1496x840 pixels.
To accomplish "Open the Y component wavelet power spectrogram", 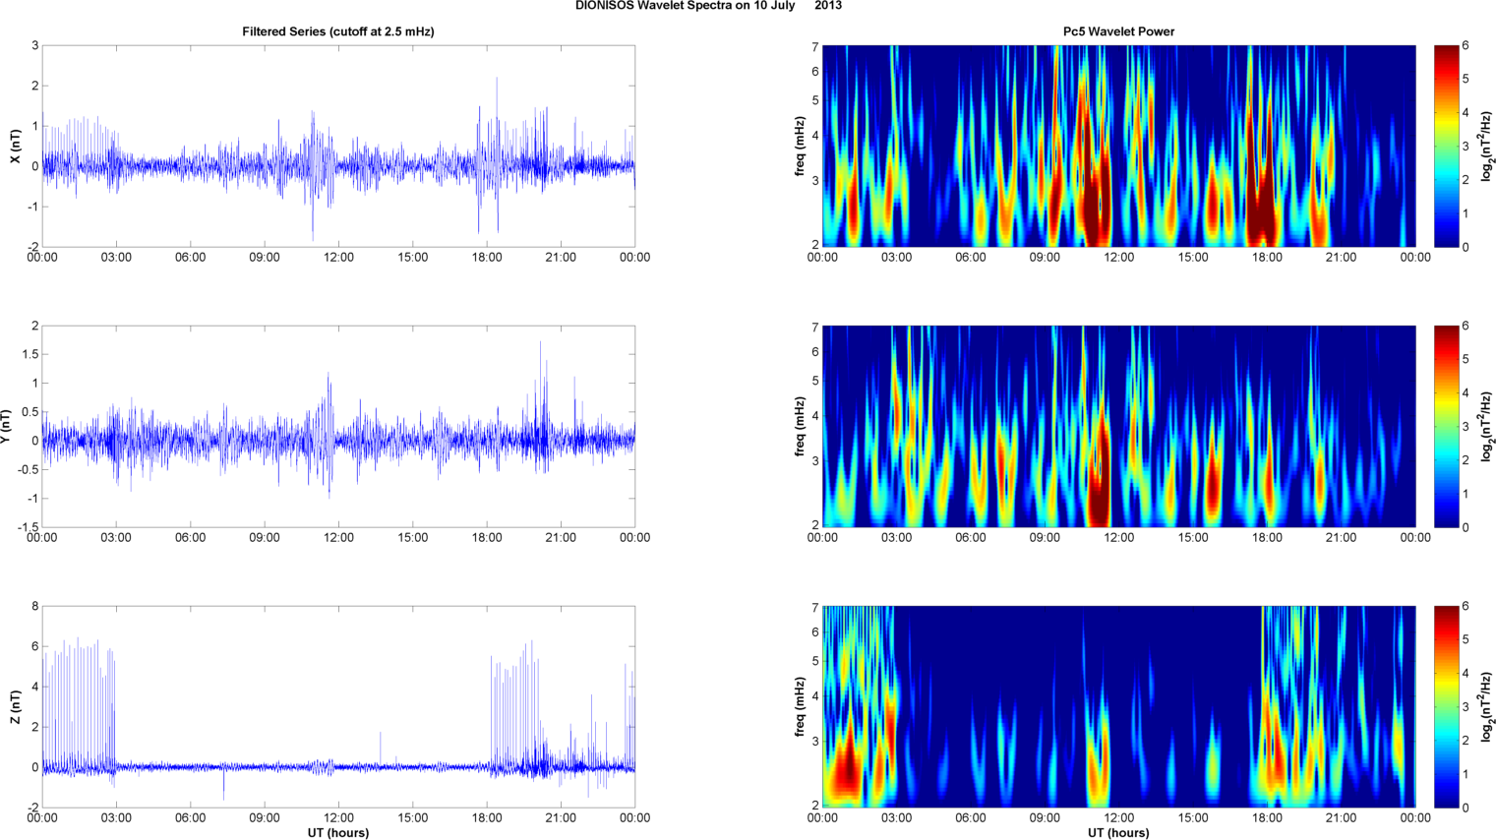I will pyautogui.click(x=1118, y=426).
